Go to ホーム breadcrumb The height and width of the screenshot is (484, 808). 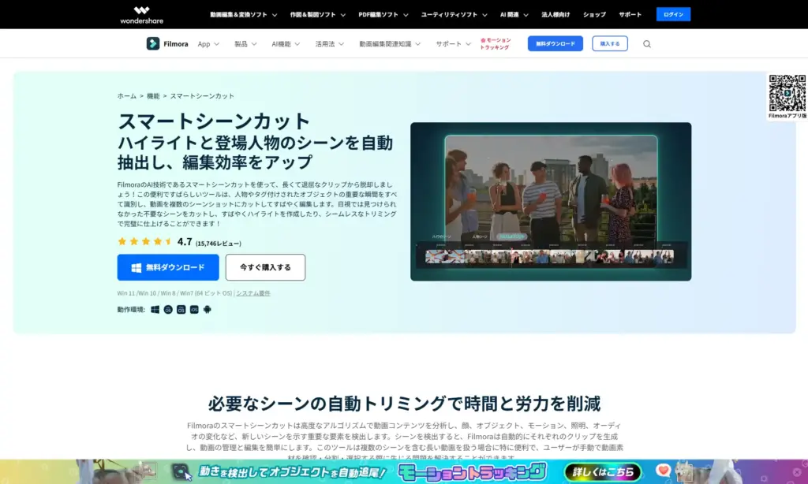(127, 96)
